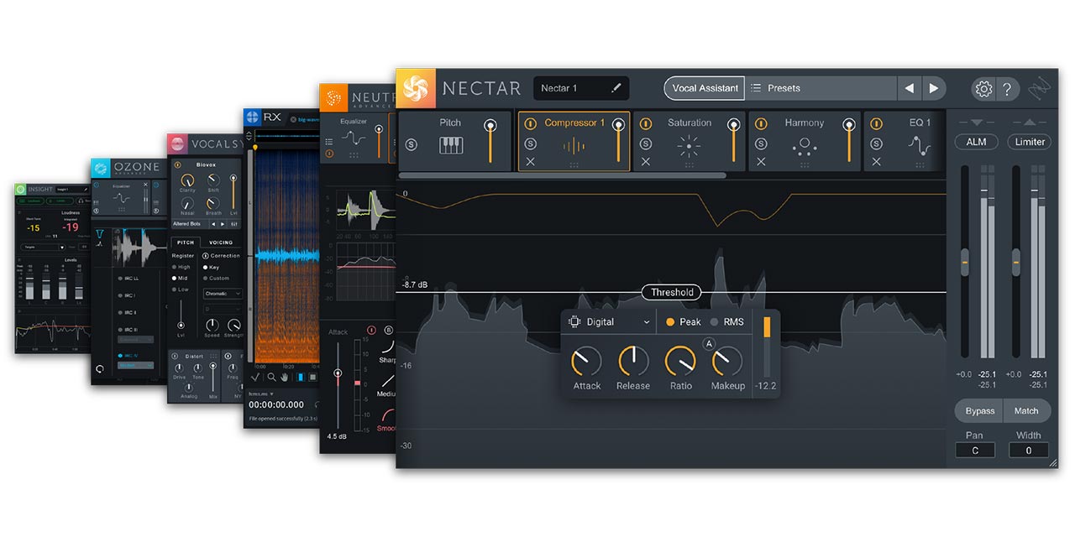Toggle EQ 1 module power button
Screen dimensions: 1075x537
pos(877,123)
